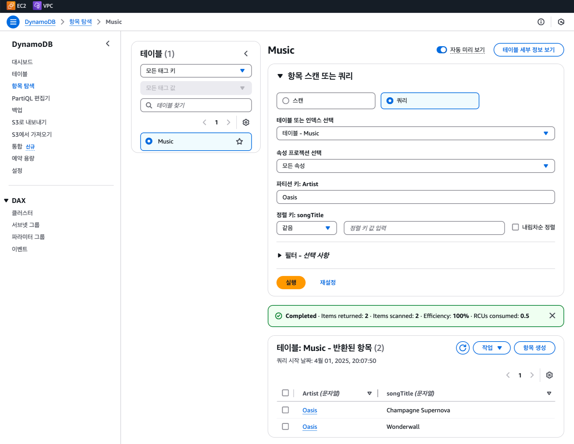Open the all tag keys dropdown
Image resolution: width=574 pixels, height=444 pixels.
pos(196,71)
